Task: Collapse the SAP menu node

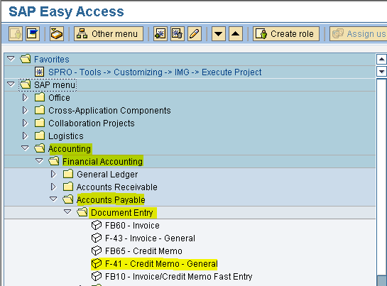Action: point(11,84)
